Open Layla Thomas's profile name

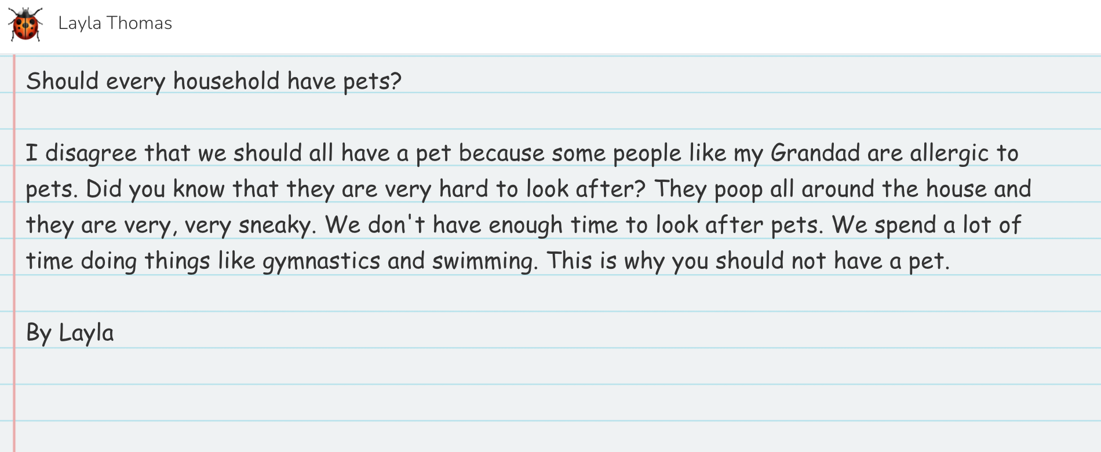point(115,23)
